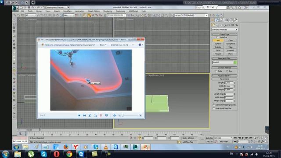Enable Real-World Map Size checkbox
281x158 pixels.
[x=214, y=108]
